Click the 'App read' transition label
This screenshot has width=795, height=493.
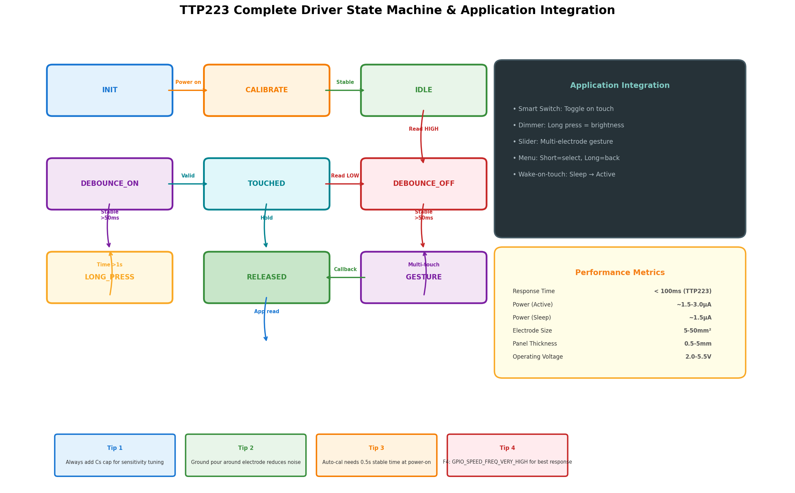point(267,312)
